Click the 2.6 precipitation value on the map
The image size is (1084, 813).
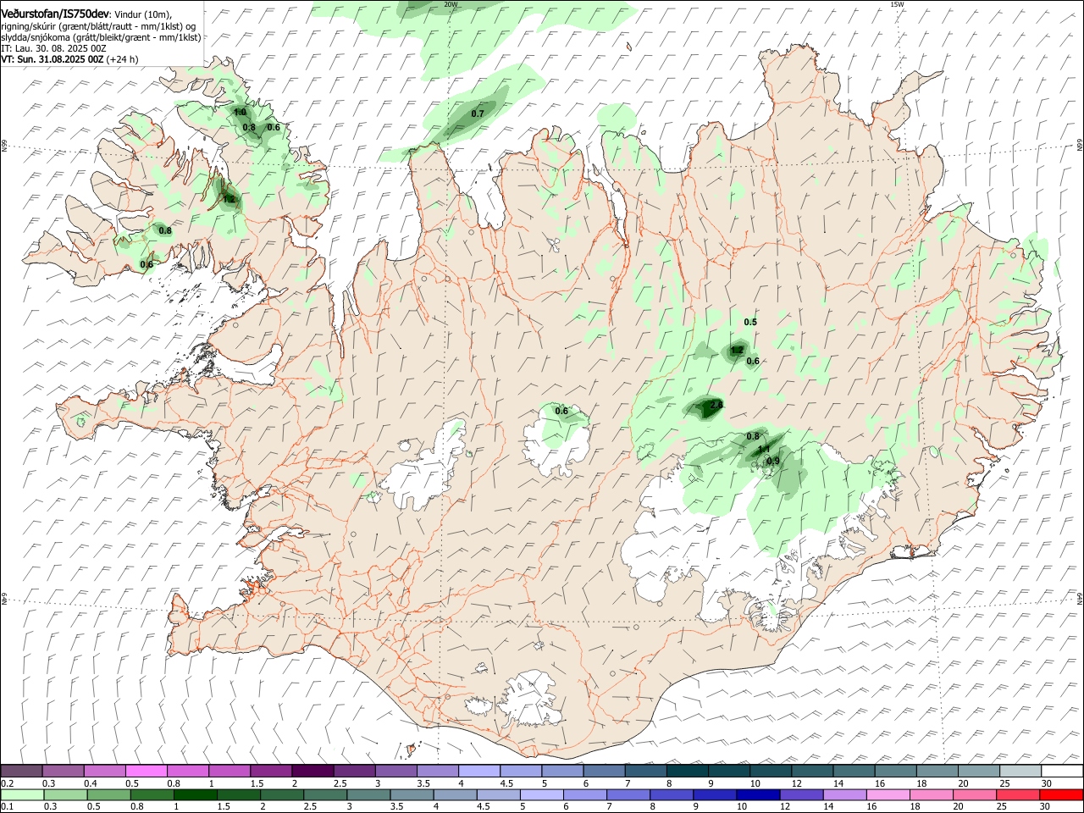click(716, 406)
